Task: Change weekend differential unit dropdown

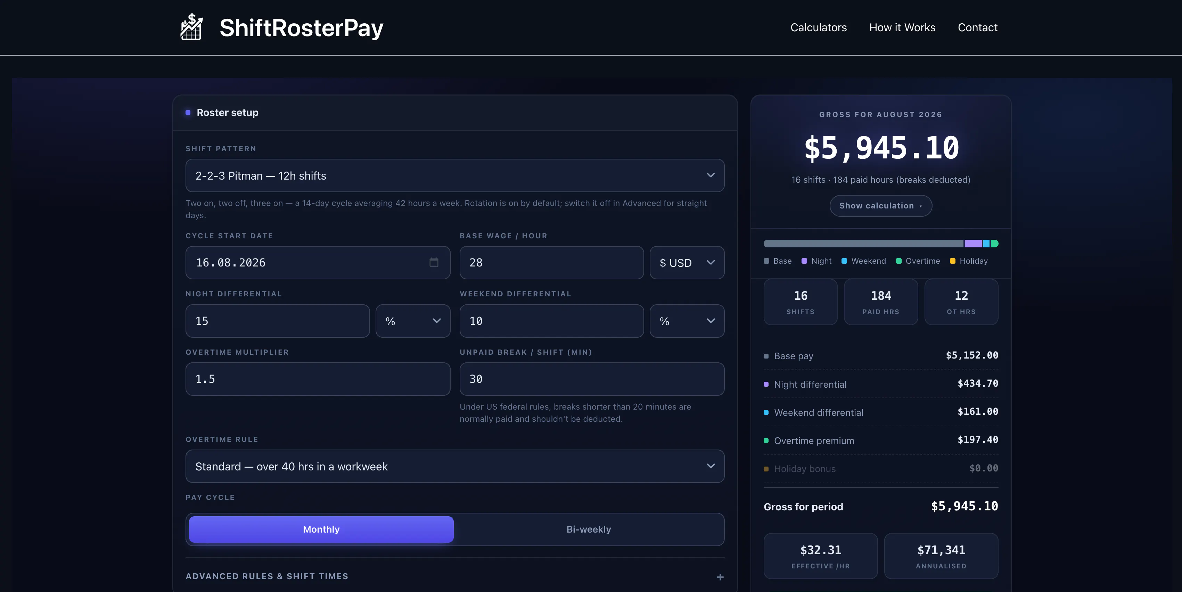Action: 687,321
